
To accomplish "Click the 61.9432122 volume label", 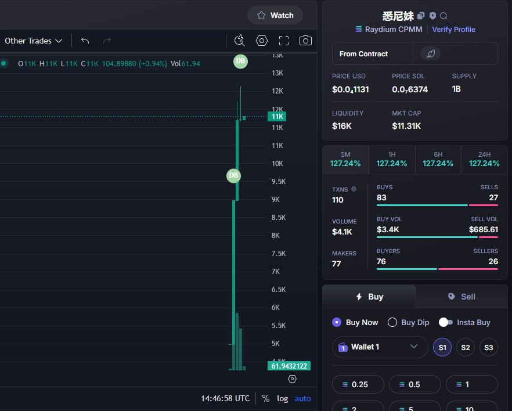I will click(289, 366).
